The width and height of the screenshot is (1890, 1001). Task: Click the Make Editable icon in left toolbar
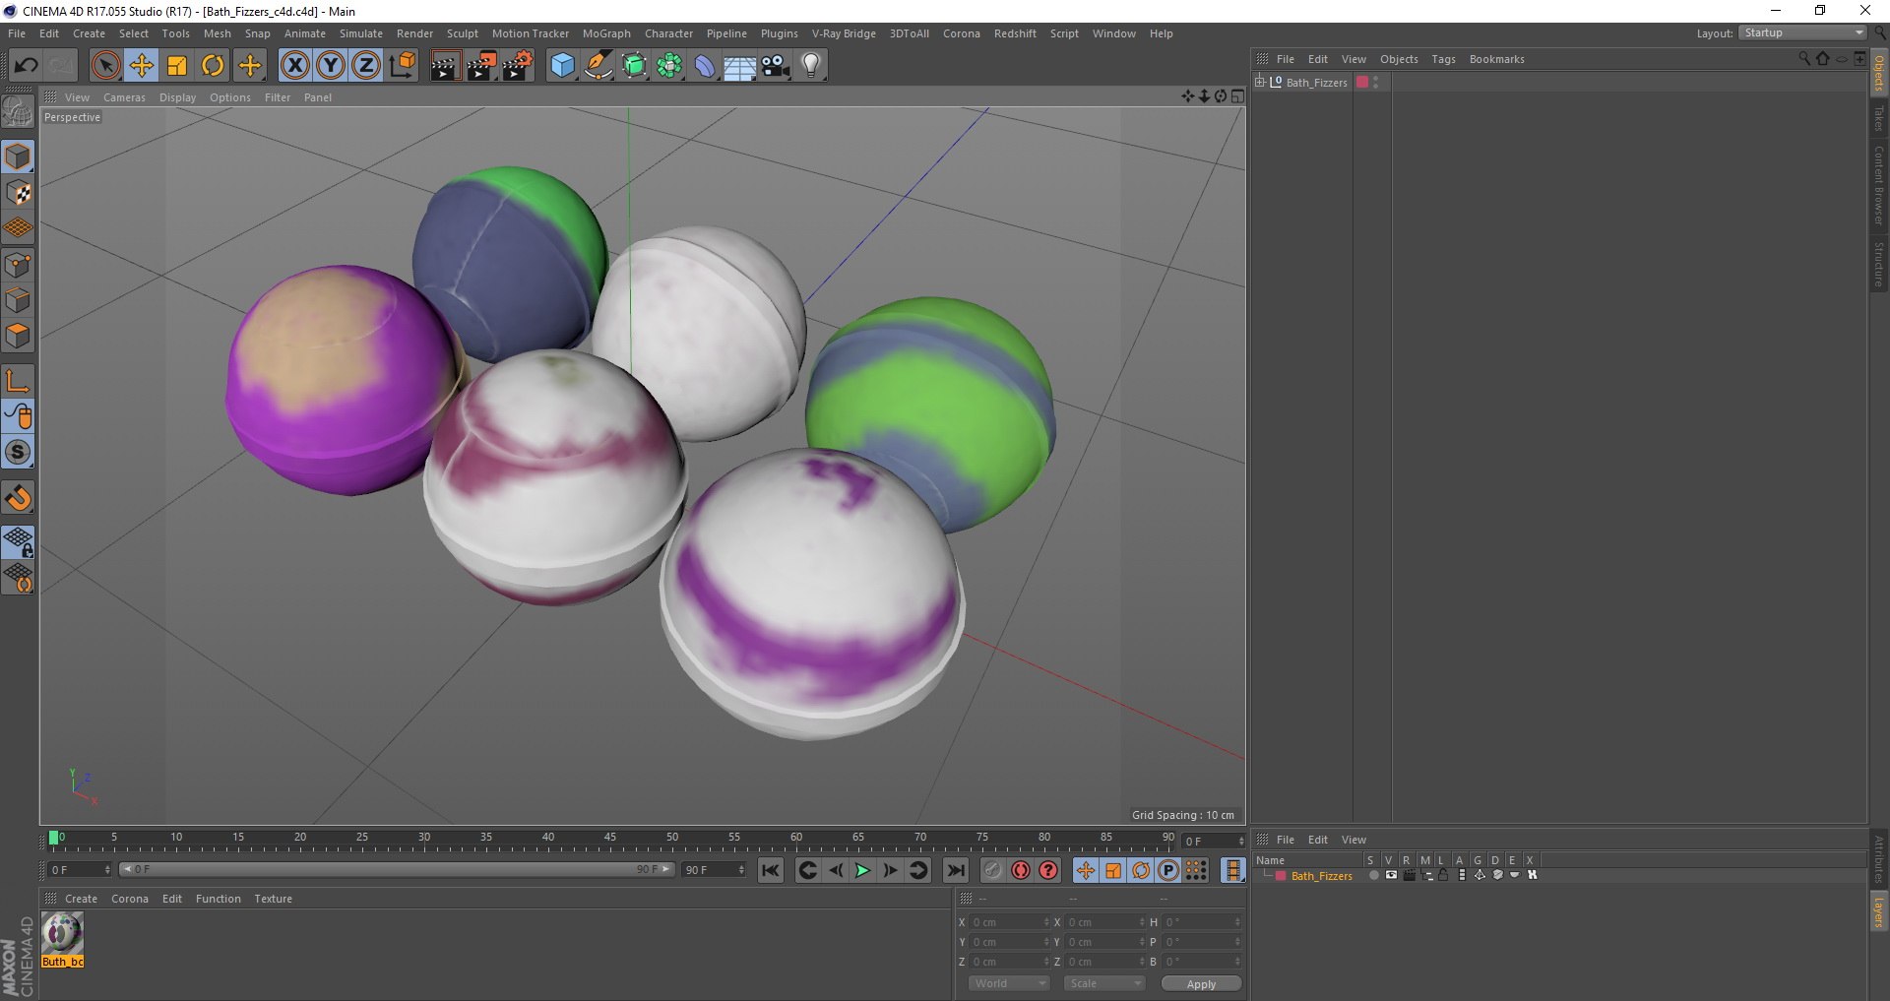(x=18, y=112)
